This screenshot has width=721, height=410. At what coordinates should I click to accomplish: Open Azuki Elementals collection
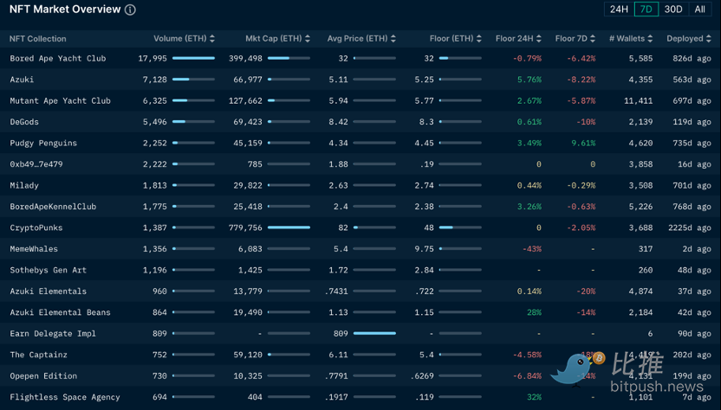[x=48, y=291]
